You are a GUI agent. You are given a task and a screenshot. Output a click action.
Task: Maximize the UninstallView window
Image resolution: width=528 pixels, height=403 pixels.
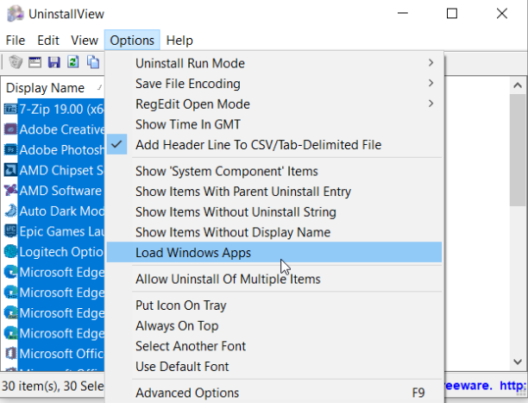452,14
